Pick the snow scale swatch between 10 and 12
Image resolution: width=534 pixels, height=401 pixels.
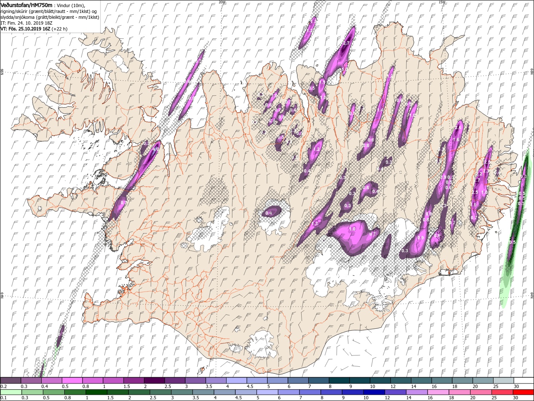[380, 380]
